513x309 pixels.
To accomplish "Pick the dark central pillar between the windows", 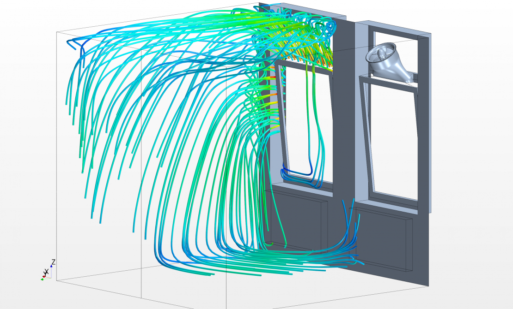I will [x=344, y=115].
